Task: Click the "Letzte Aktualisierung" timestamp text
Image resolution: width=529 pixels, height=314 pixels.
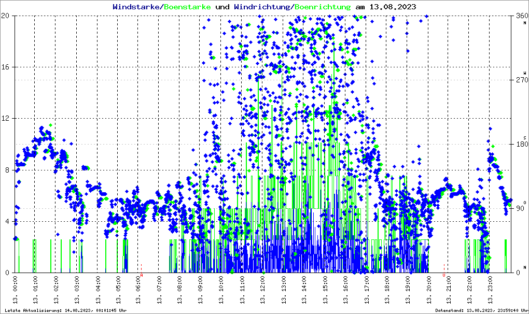Action: coord(65,310)
